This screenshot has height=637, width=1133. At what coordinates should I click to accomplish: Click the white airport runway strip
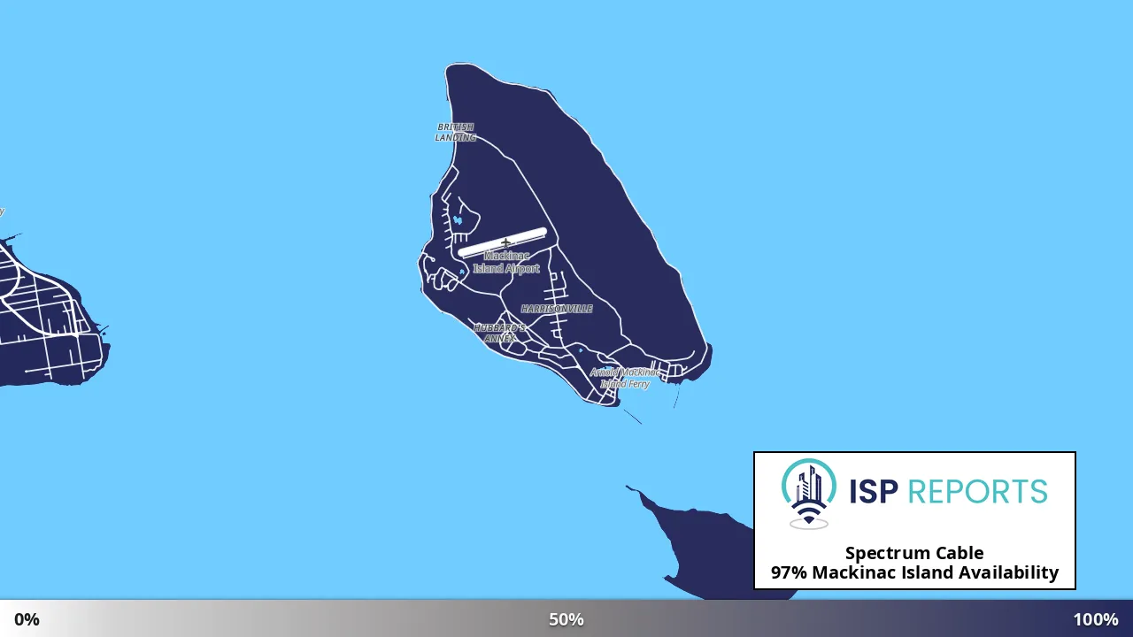[502, 242]
